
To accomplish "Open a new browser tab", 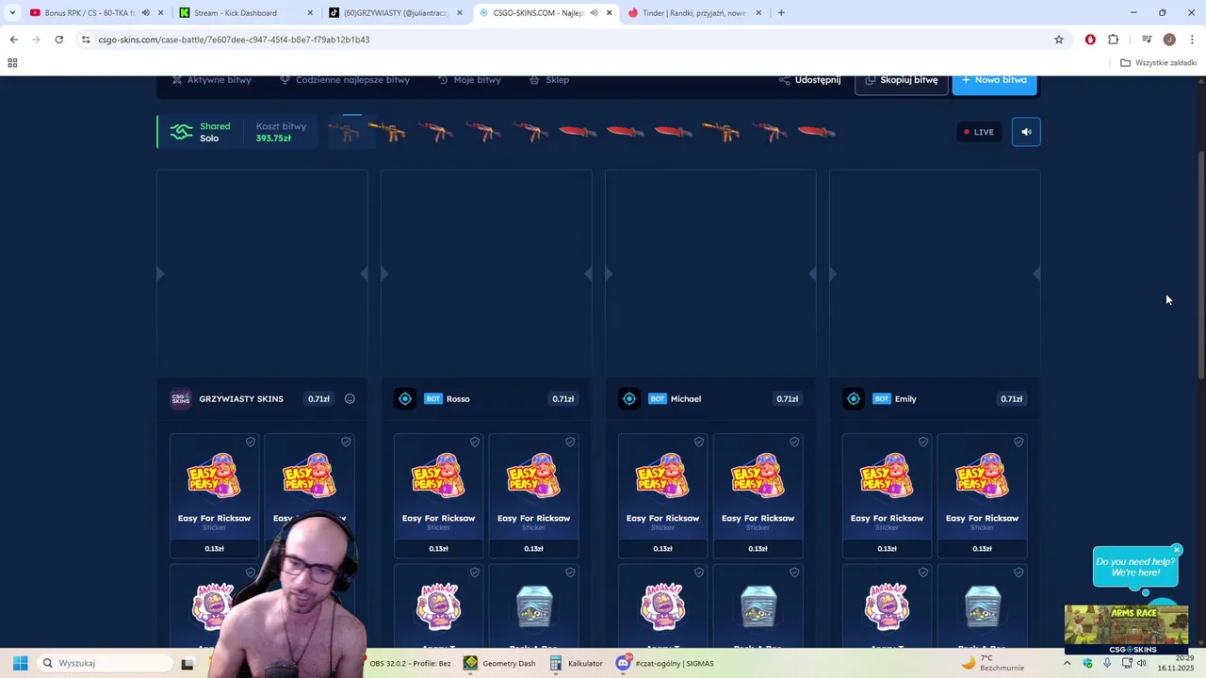I will click(781, 13).
